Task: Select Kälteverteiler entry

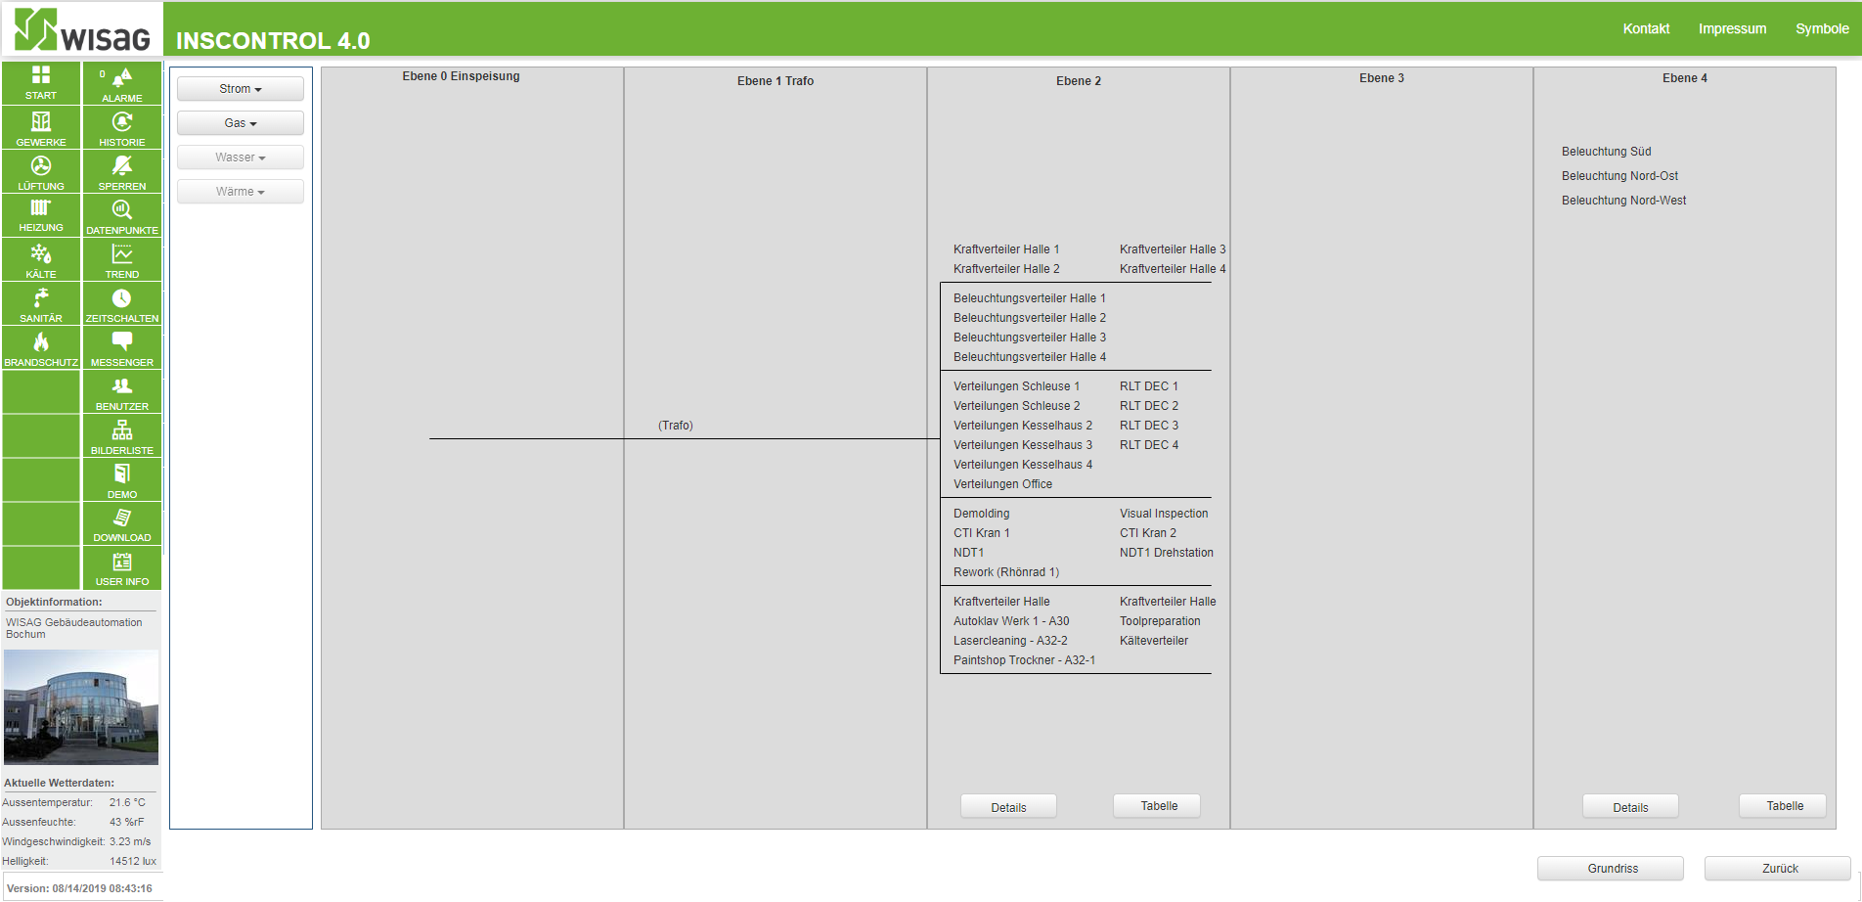Action: pos(1154,641)
